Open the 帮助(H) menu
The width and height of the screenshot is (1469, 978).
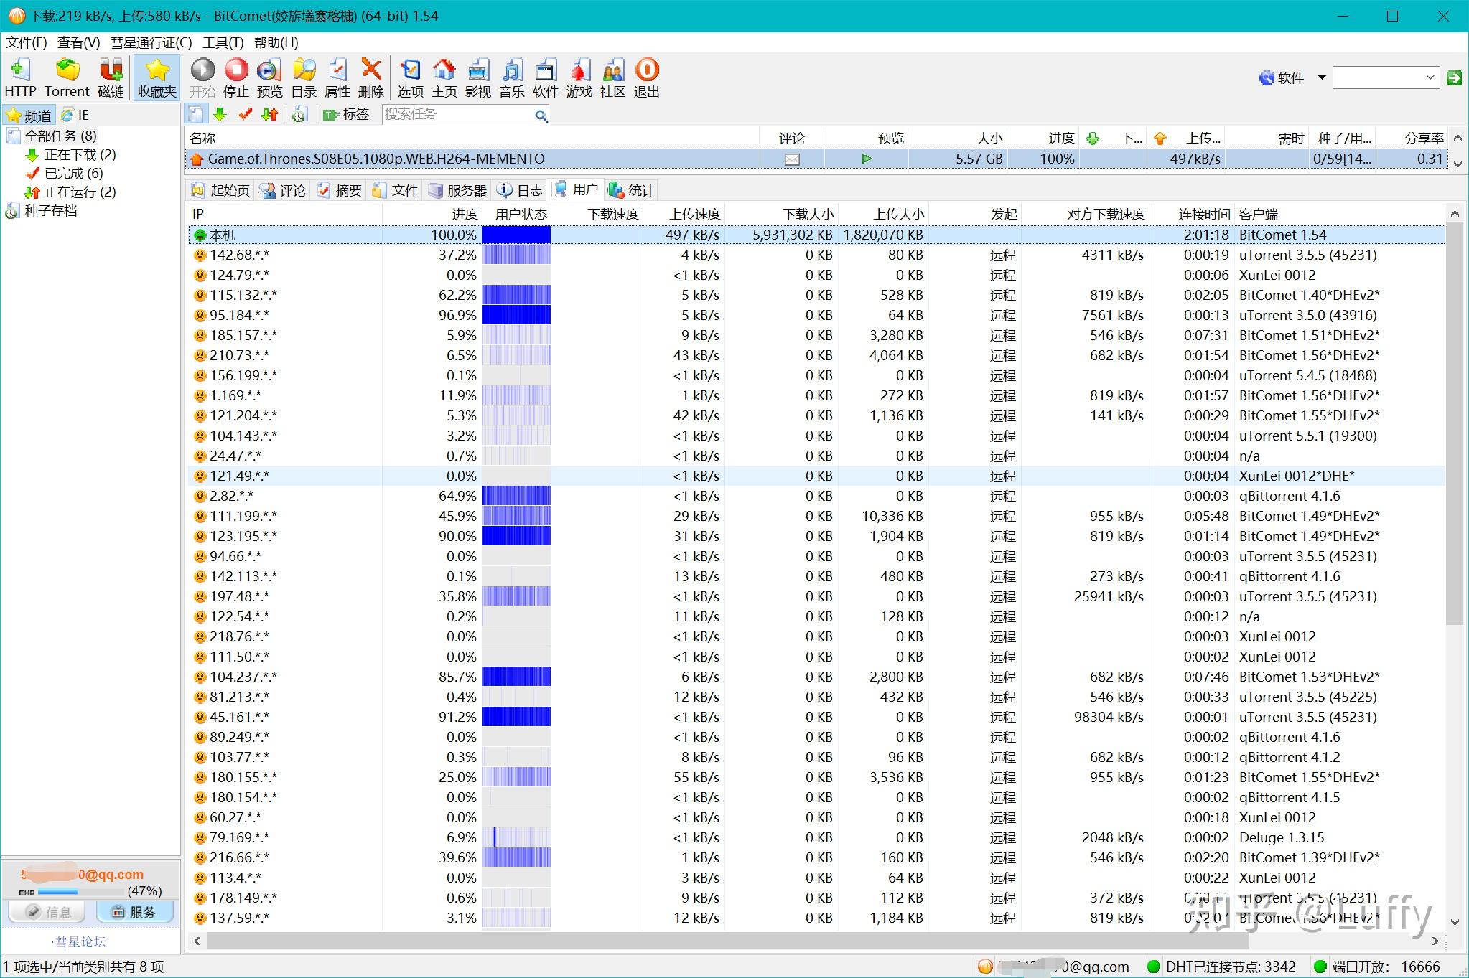276,42
